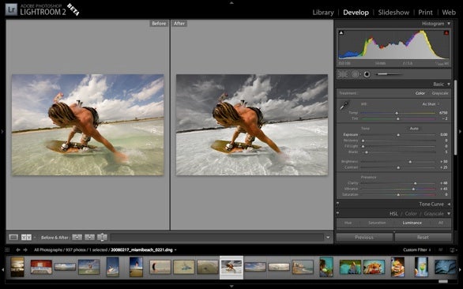Collapse the HSL panel triangle

click(449, 214)
